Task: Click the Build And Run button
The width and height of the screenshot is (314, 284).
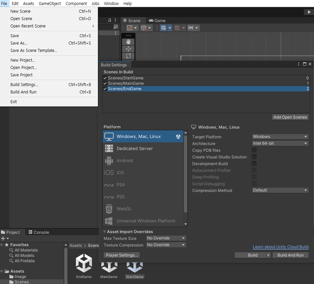Action: coord(290,255)
